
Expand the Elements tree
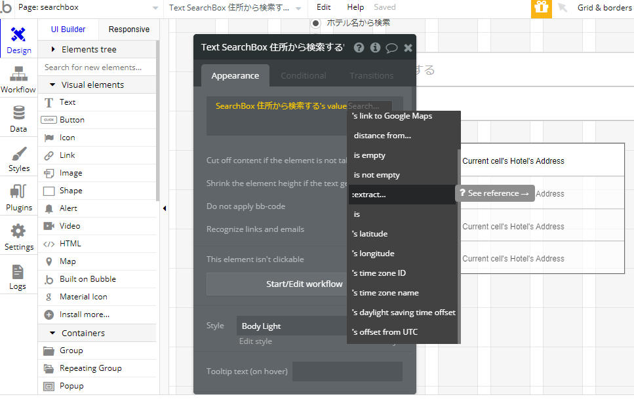coord(97,49)
